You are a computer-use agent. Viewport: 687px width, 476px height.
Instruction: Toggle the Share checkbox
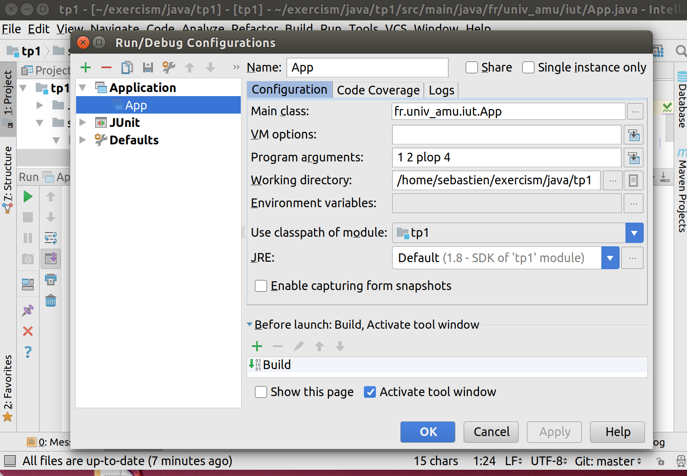click(x=472, y=67)
